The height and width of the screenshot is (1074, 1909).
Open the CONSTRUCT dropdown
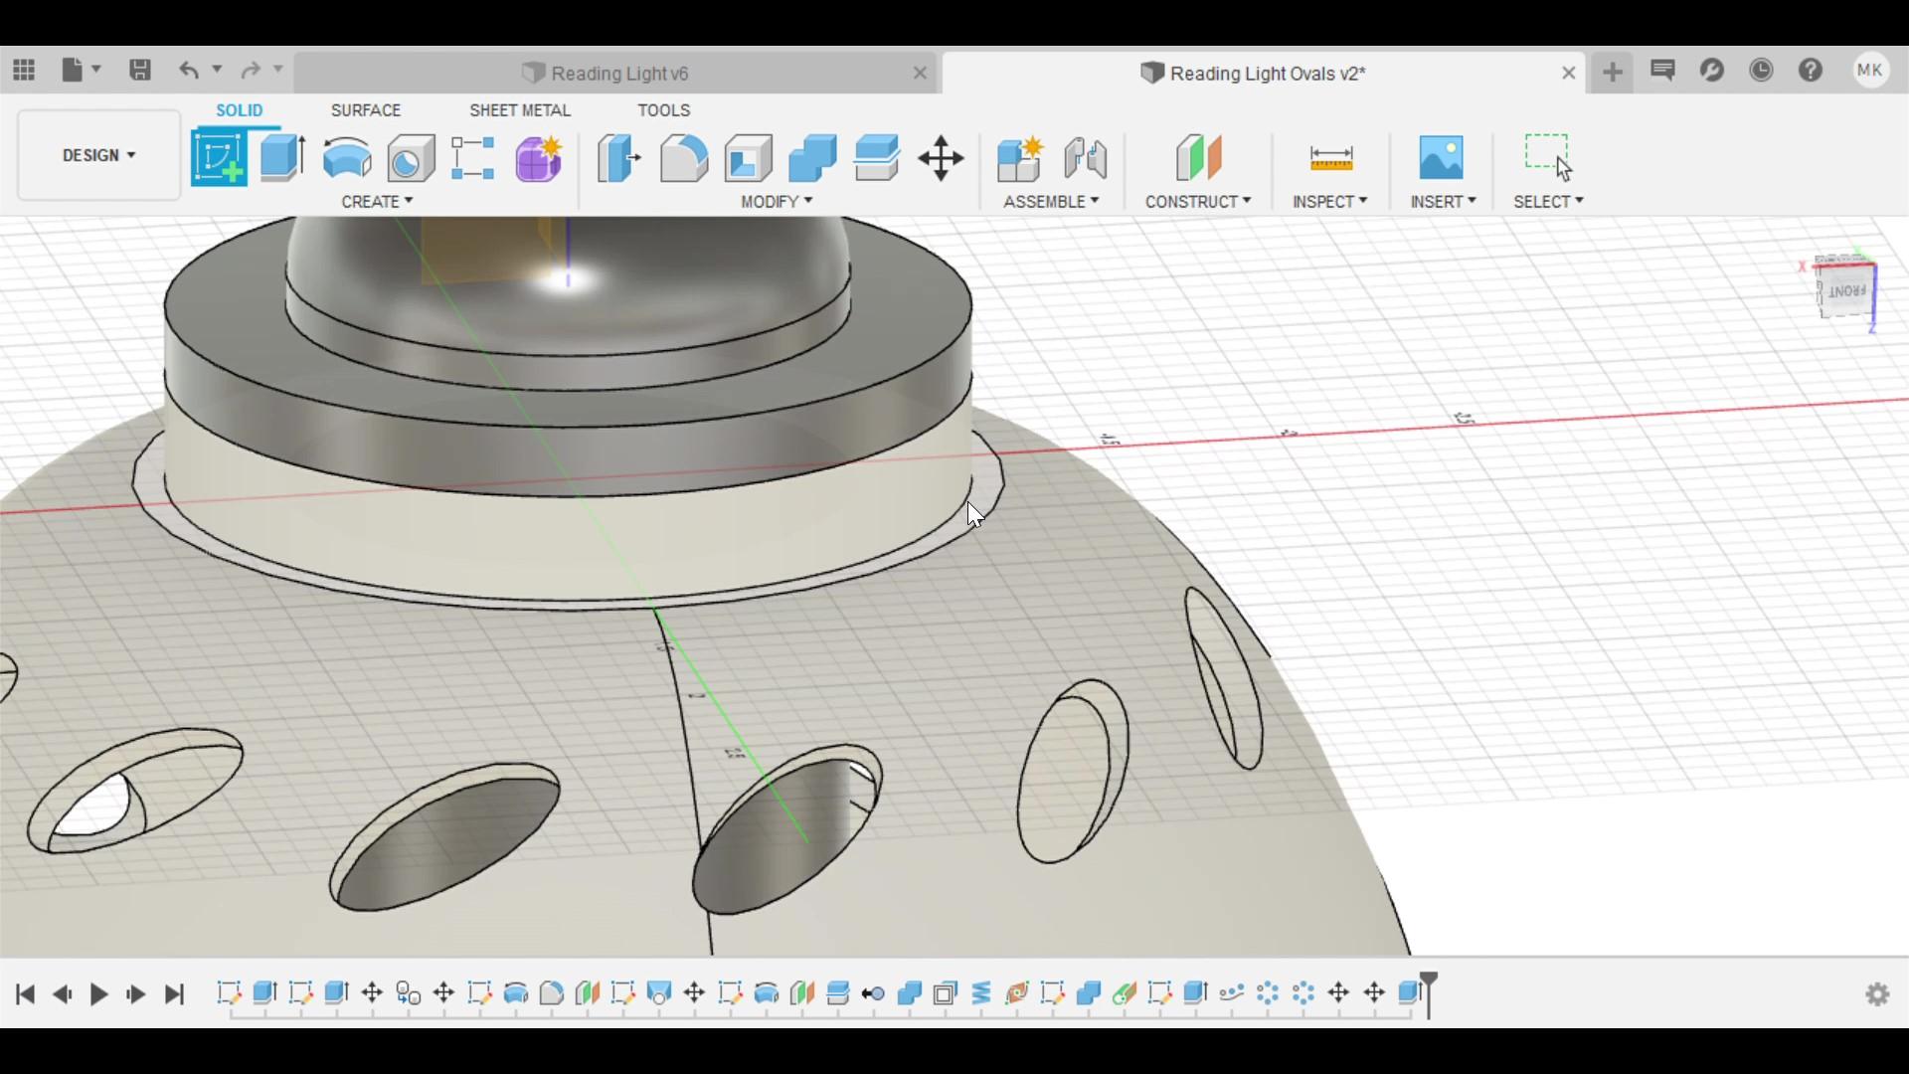pos(1197,201)
